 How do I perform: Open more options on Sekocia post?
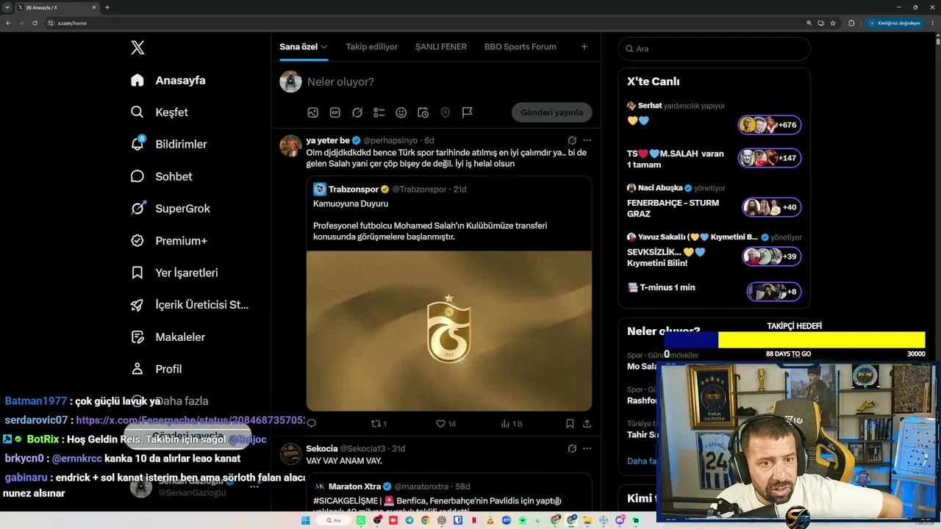pyautogui.click(x=587, y=449)
